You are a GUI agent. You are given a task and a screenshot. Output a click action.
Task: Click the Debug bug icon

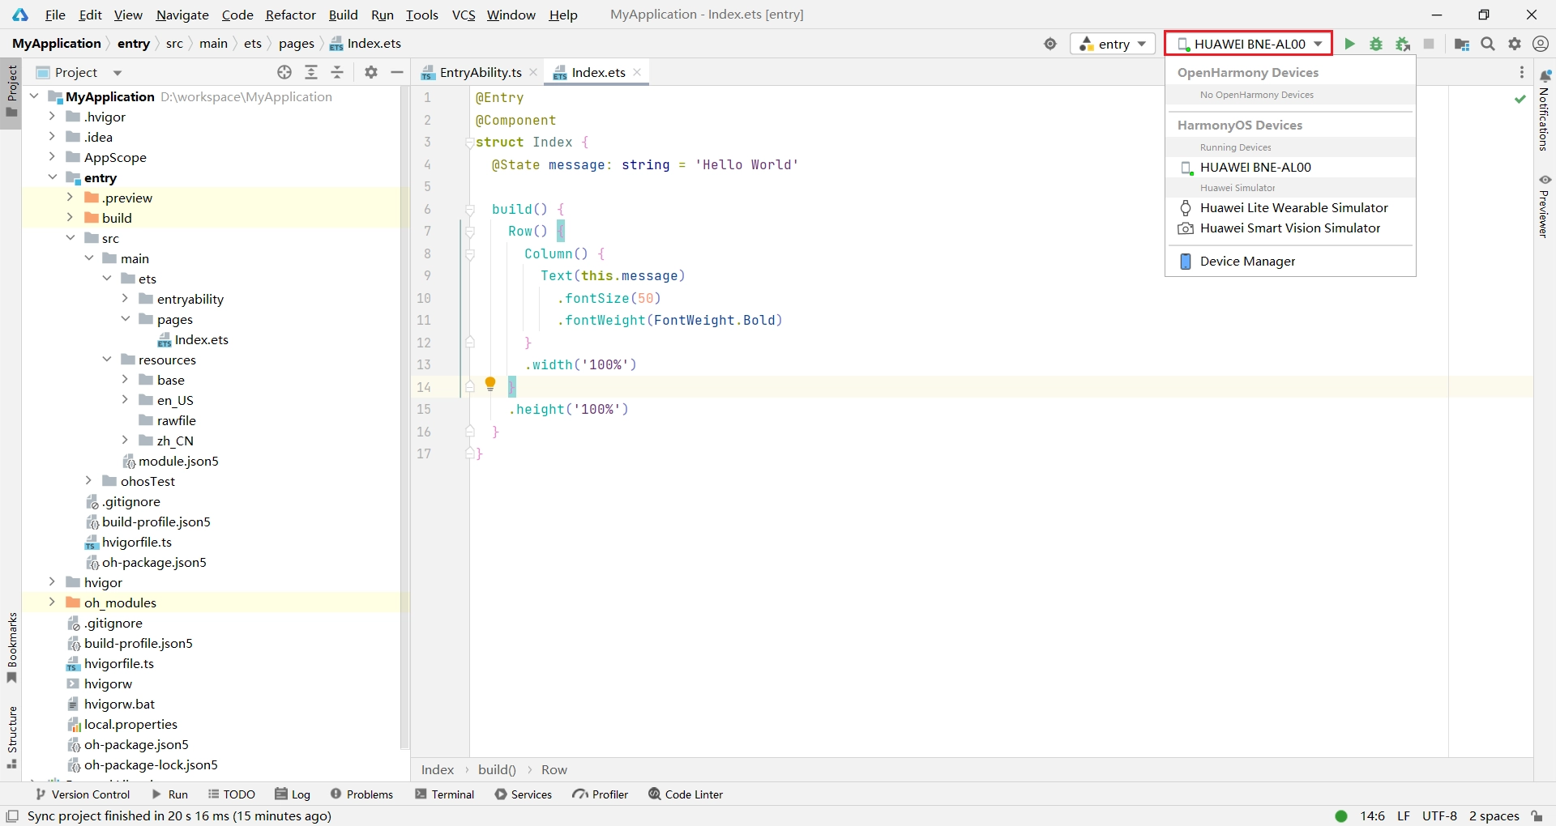click(x=1376, y=44)
